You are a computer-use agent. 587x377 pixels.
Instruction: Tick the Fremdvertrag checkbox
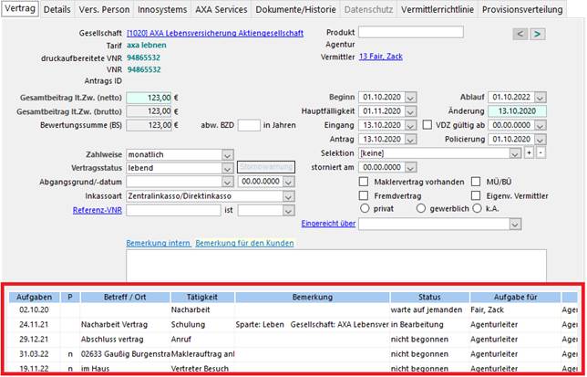(x=366, y=195)
